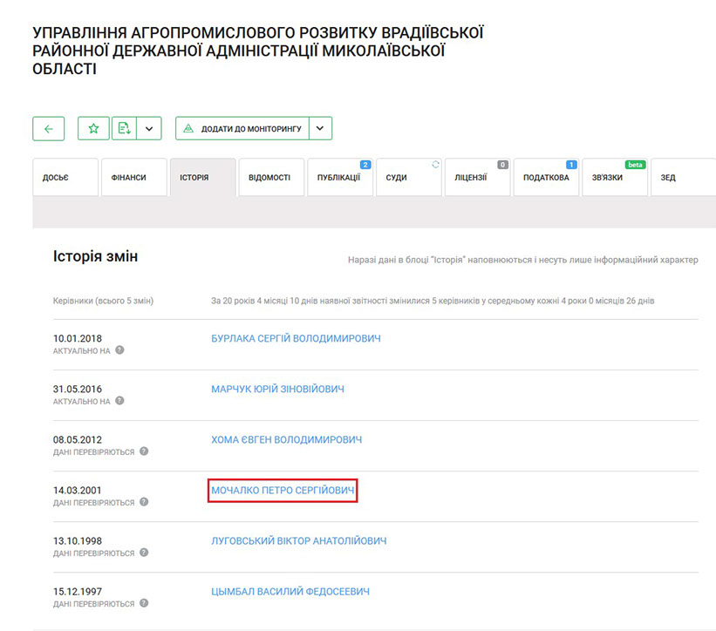Expand dropdown next to Додати до моніторингу

(x=320, y=129)
